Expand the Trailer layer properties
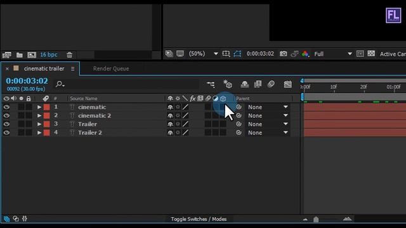Image resolution: width=406 pixels, height=228 pixels. pyautogui.click(x=39, y=124)
